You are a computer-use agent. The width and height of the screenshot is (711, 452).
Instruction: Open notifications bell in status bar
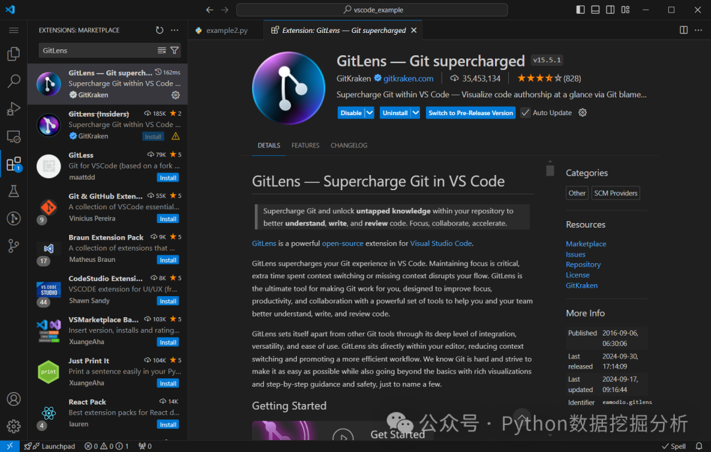pos(699,446)
